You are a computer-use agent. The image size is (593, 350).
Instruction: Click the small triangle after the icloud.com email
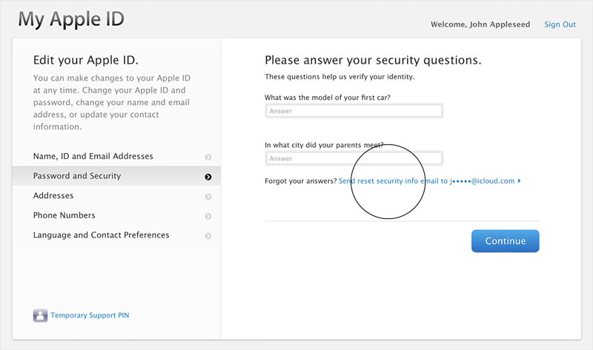[519, 181]
